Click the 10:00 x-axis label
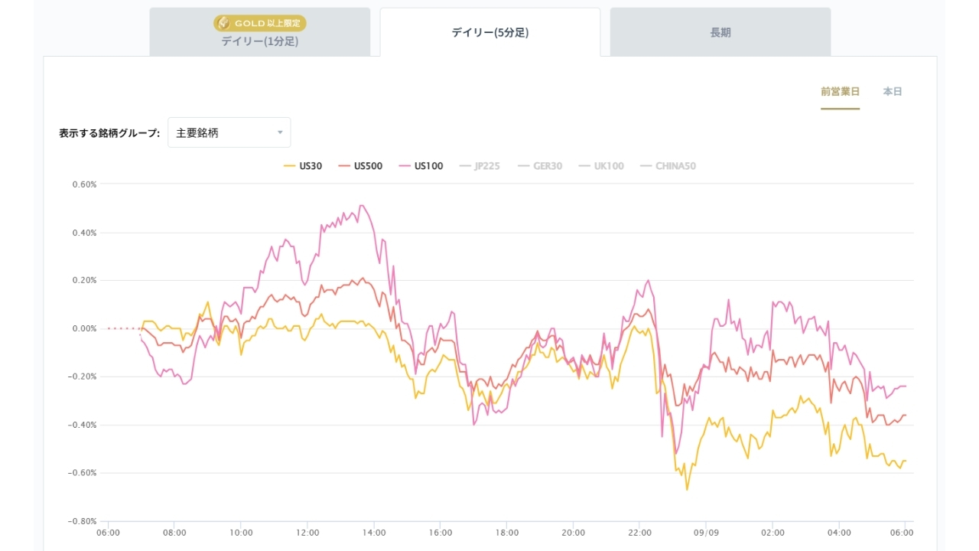 (x=241, y=533)
